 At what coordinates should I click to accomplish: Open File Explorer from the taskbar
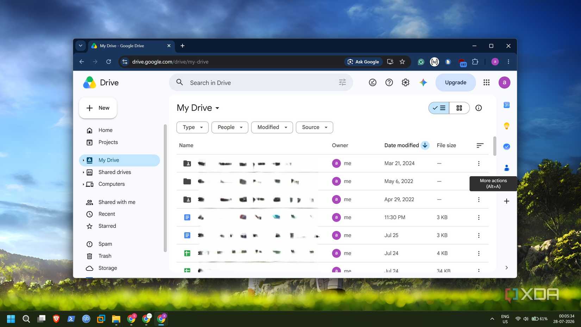[x=116, y=319]
